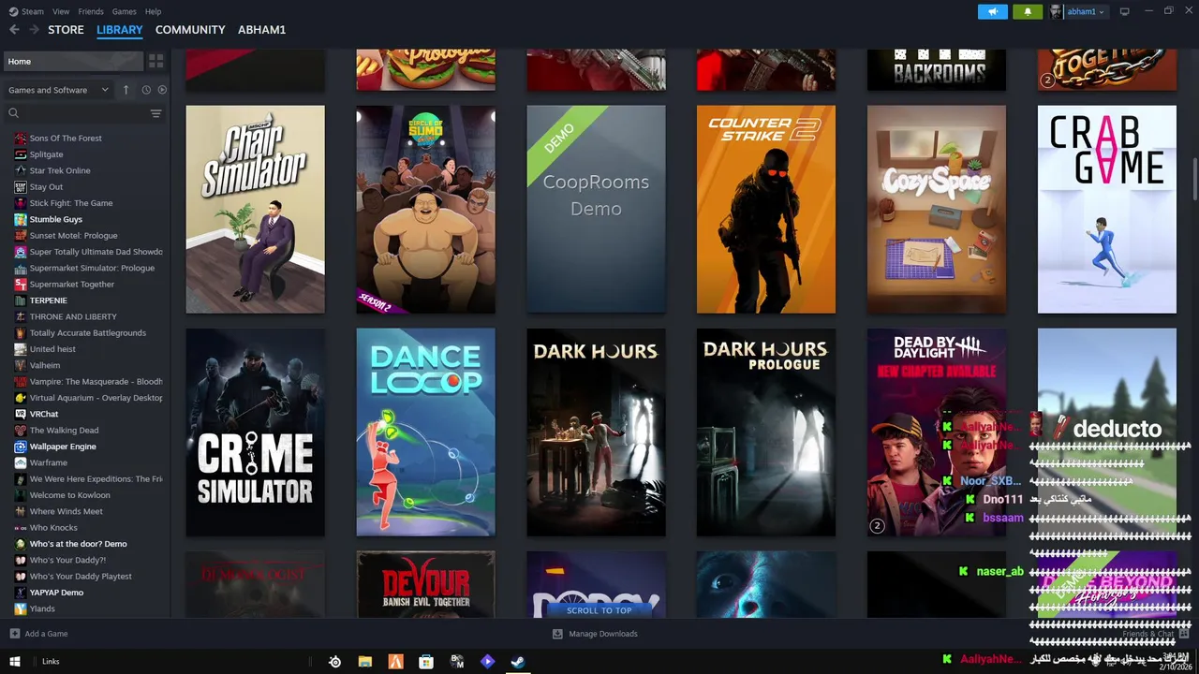The image size is (1199, 674).
Task: Toggle sort by recent activity clock icon
Action: point(146,90)
